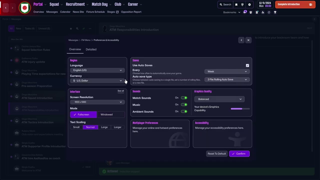Click the scouting people-search shortcut icon
The height and width of the screenshot is (180, 320).
coord(263,12)
